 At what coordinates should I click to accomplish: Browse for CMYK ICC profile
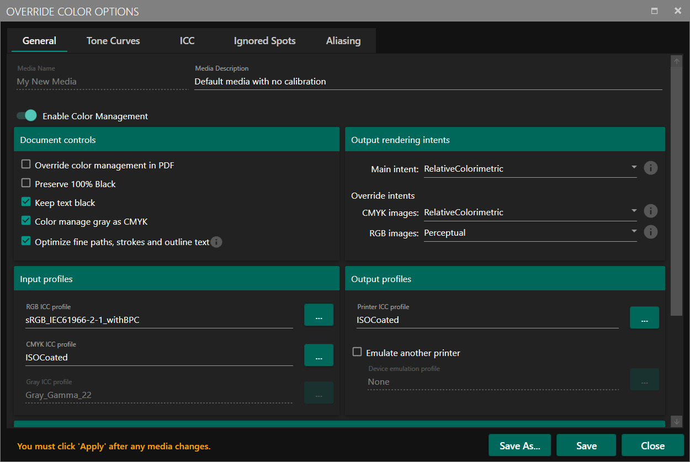click(x=319, y=355)
